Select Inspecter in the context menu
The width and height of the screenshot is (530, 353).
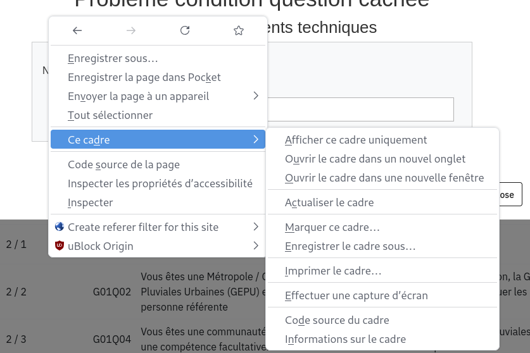click(90, 202)
